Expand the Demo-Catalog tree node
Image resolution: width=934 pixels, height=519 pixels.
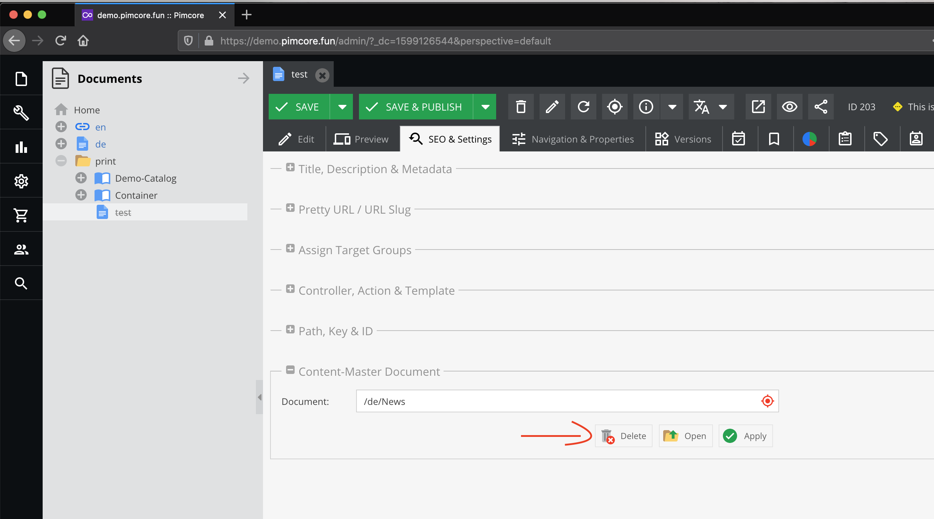click(81, 178)
